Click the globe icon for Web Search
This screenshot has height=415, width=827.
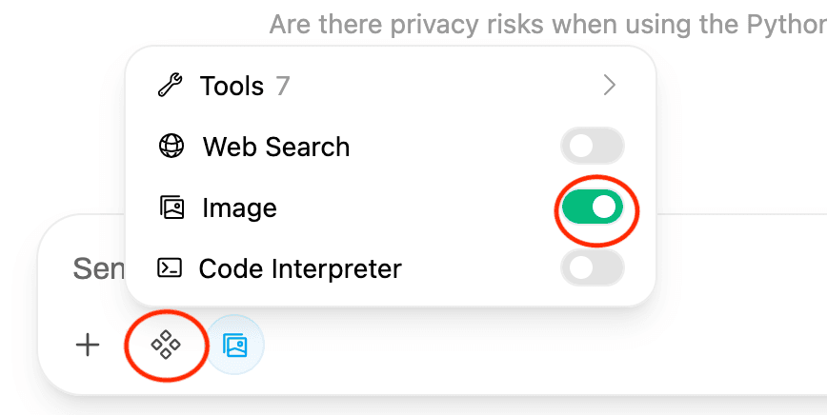pos(171,147)
